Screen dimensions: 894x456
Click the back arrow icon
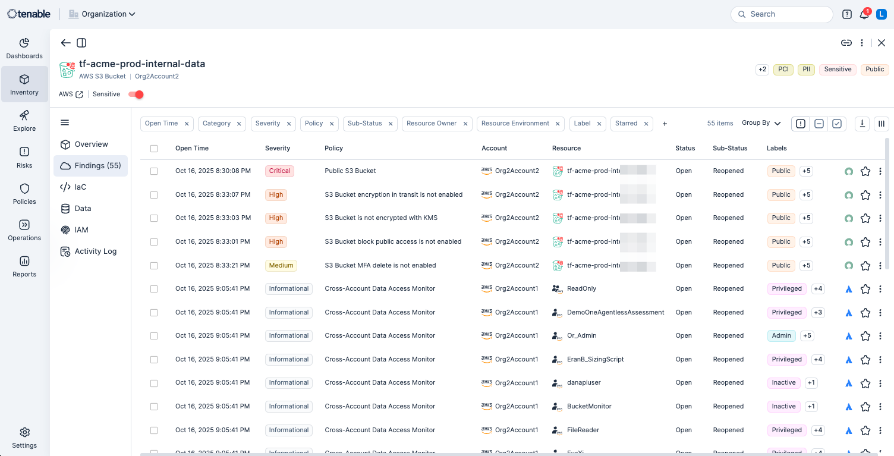[65, 43]
